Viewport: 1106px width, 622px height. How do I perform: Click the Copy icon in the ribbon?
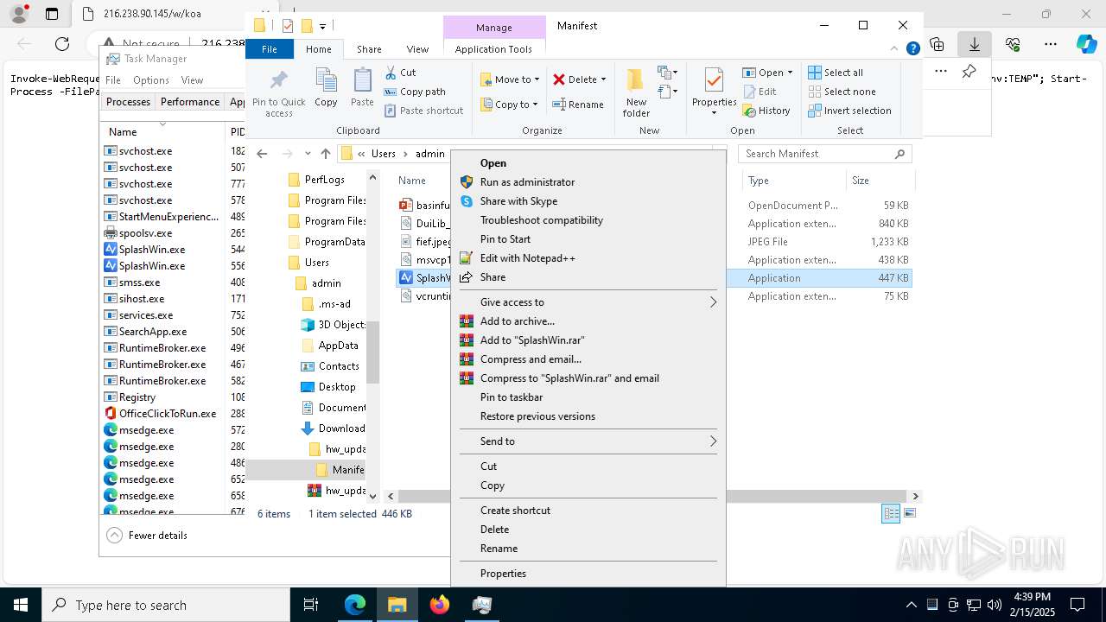pos(326,81)
